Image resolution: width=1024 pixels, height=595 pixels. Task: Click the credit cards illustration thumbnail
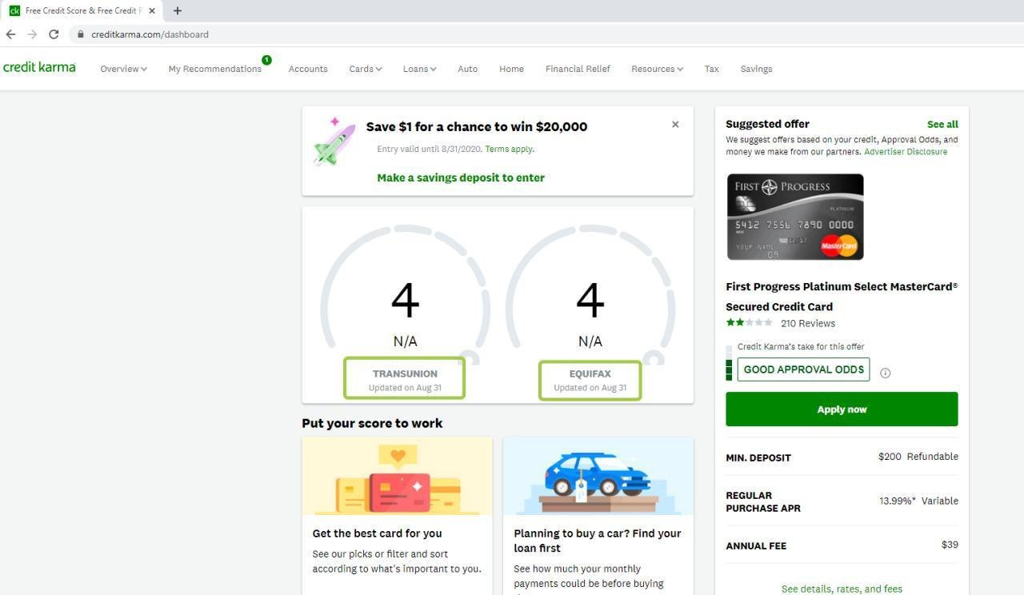(398, 476)
